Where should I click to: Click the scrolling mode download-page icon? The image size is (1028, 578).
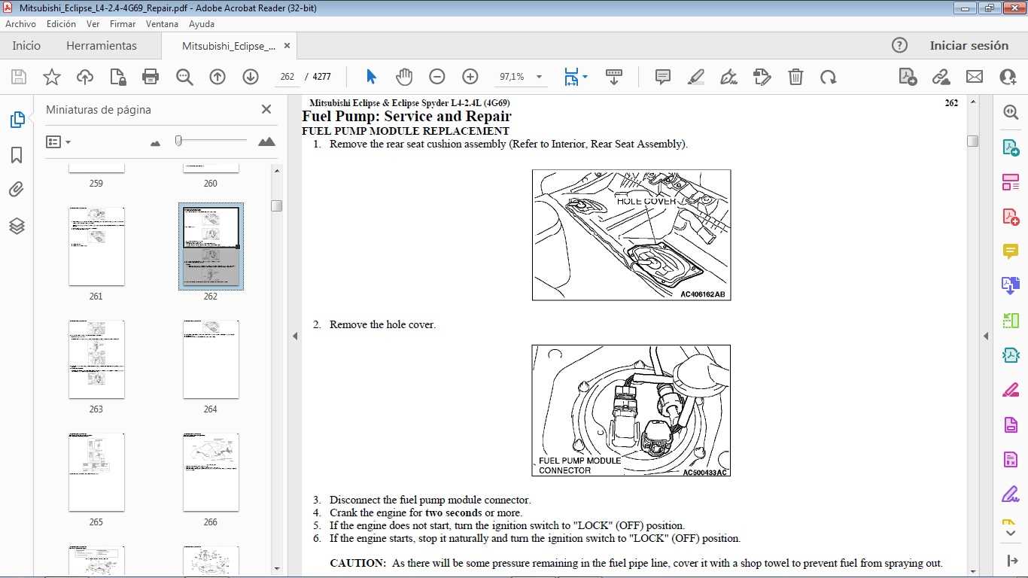pos(614,77)
